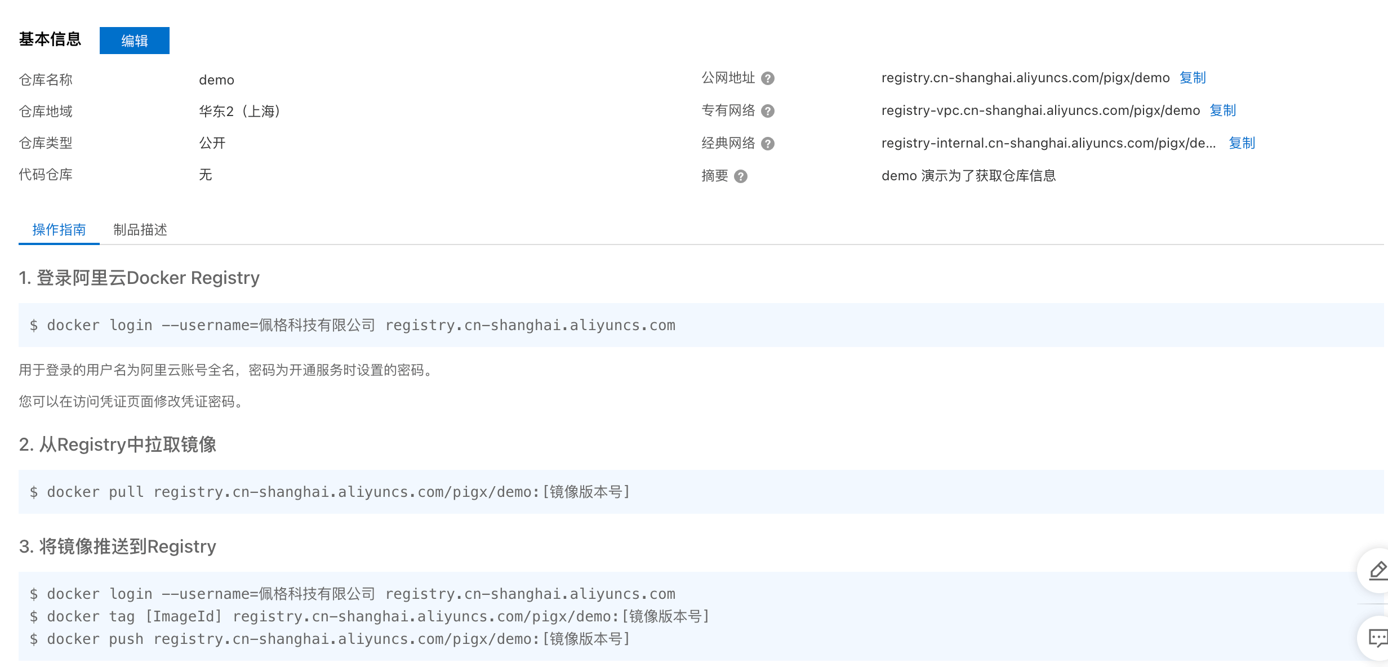Click the demo repository name value
This screenshot has width=1388, height=667.
pyautogui.click(x=216, y=80)
